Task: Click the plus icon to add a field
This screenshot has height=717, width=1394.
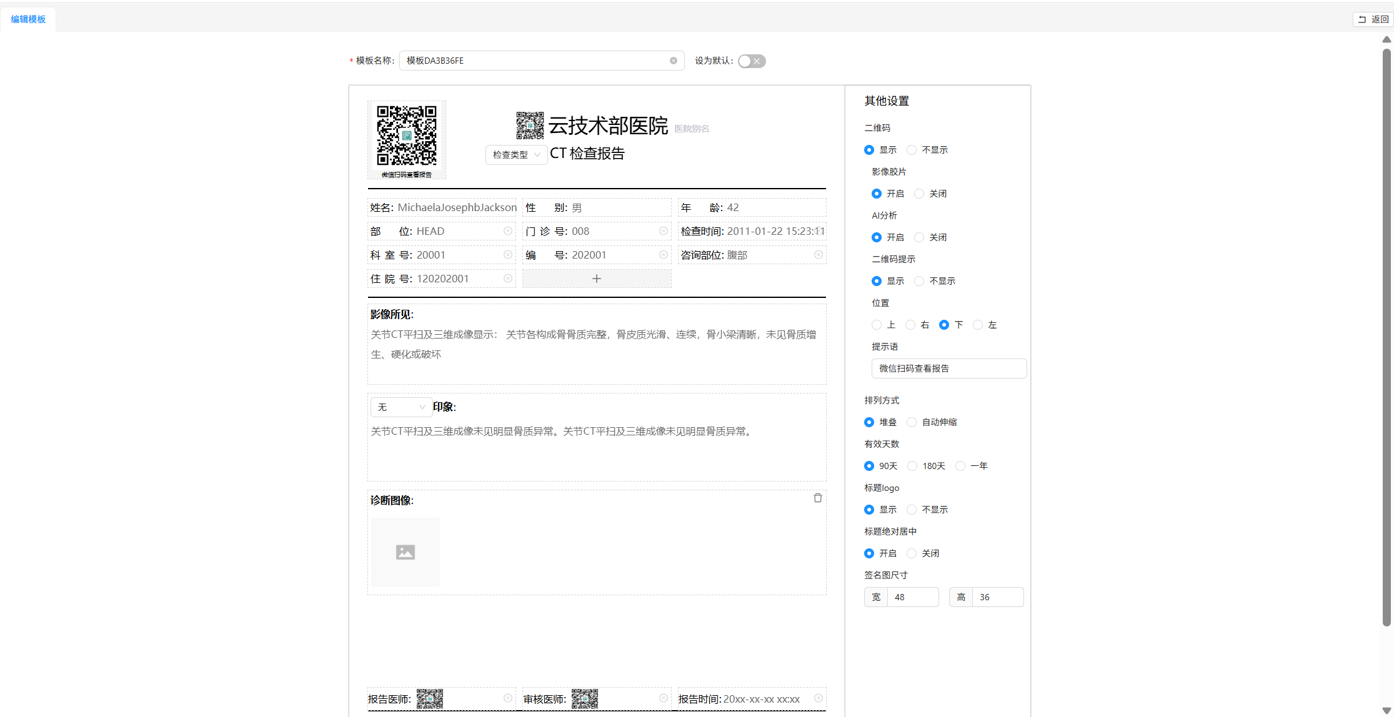Action: tap(596, 278)
